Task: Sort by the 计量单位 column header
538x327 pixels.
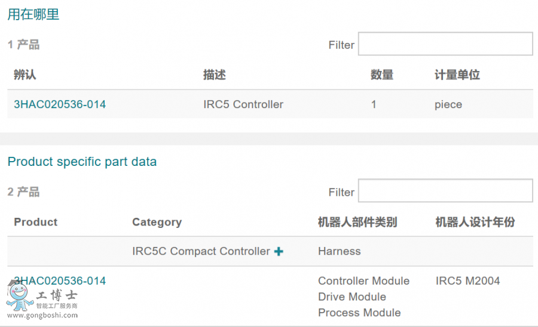Action: click(x=457, y=75)
